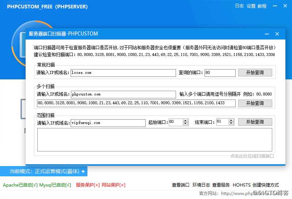
Task: Click the 常规扫描 IP or domain field
Action: (123, 73)
